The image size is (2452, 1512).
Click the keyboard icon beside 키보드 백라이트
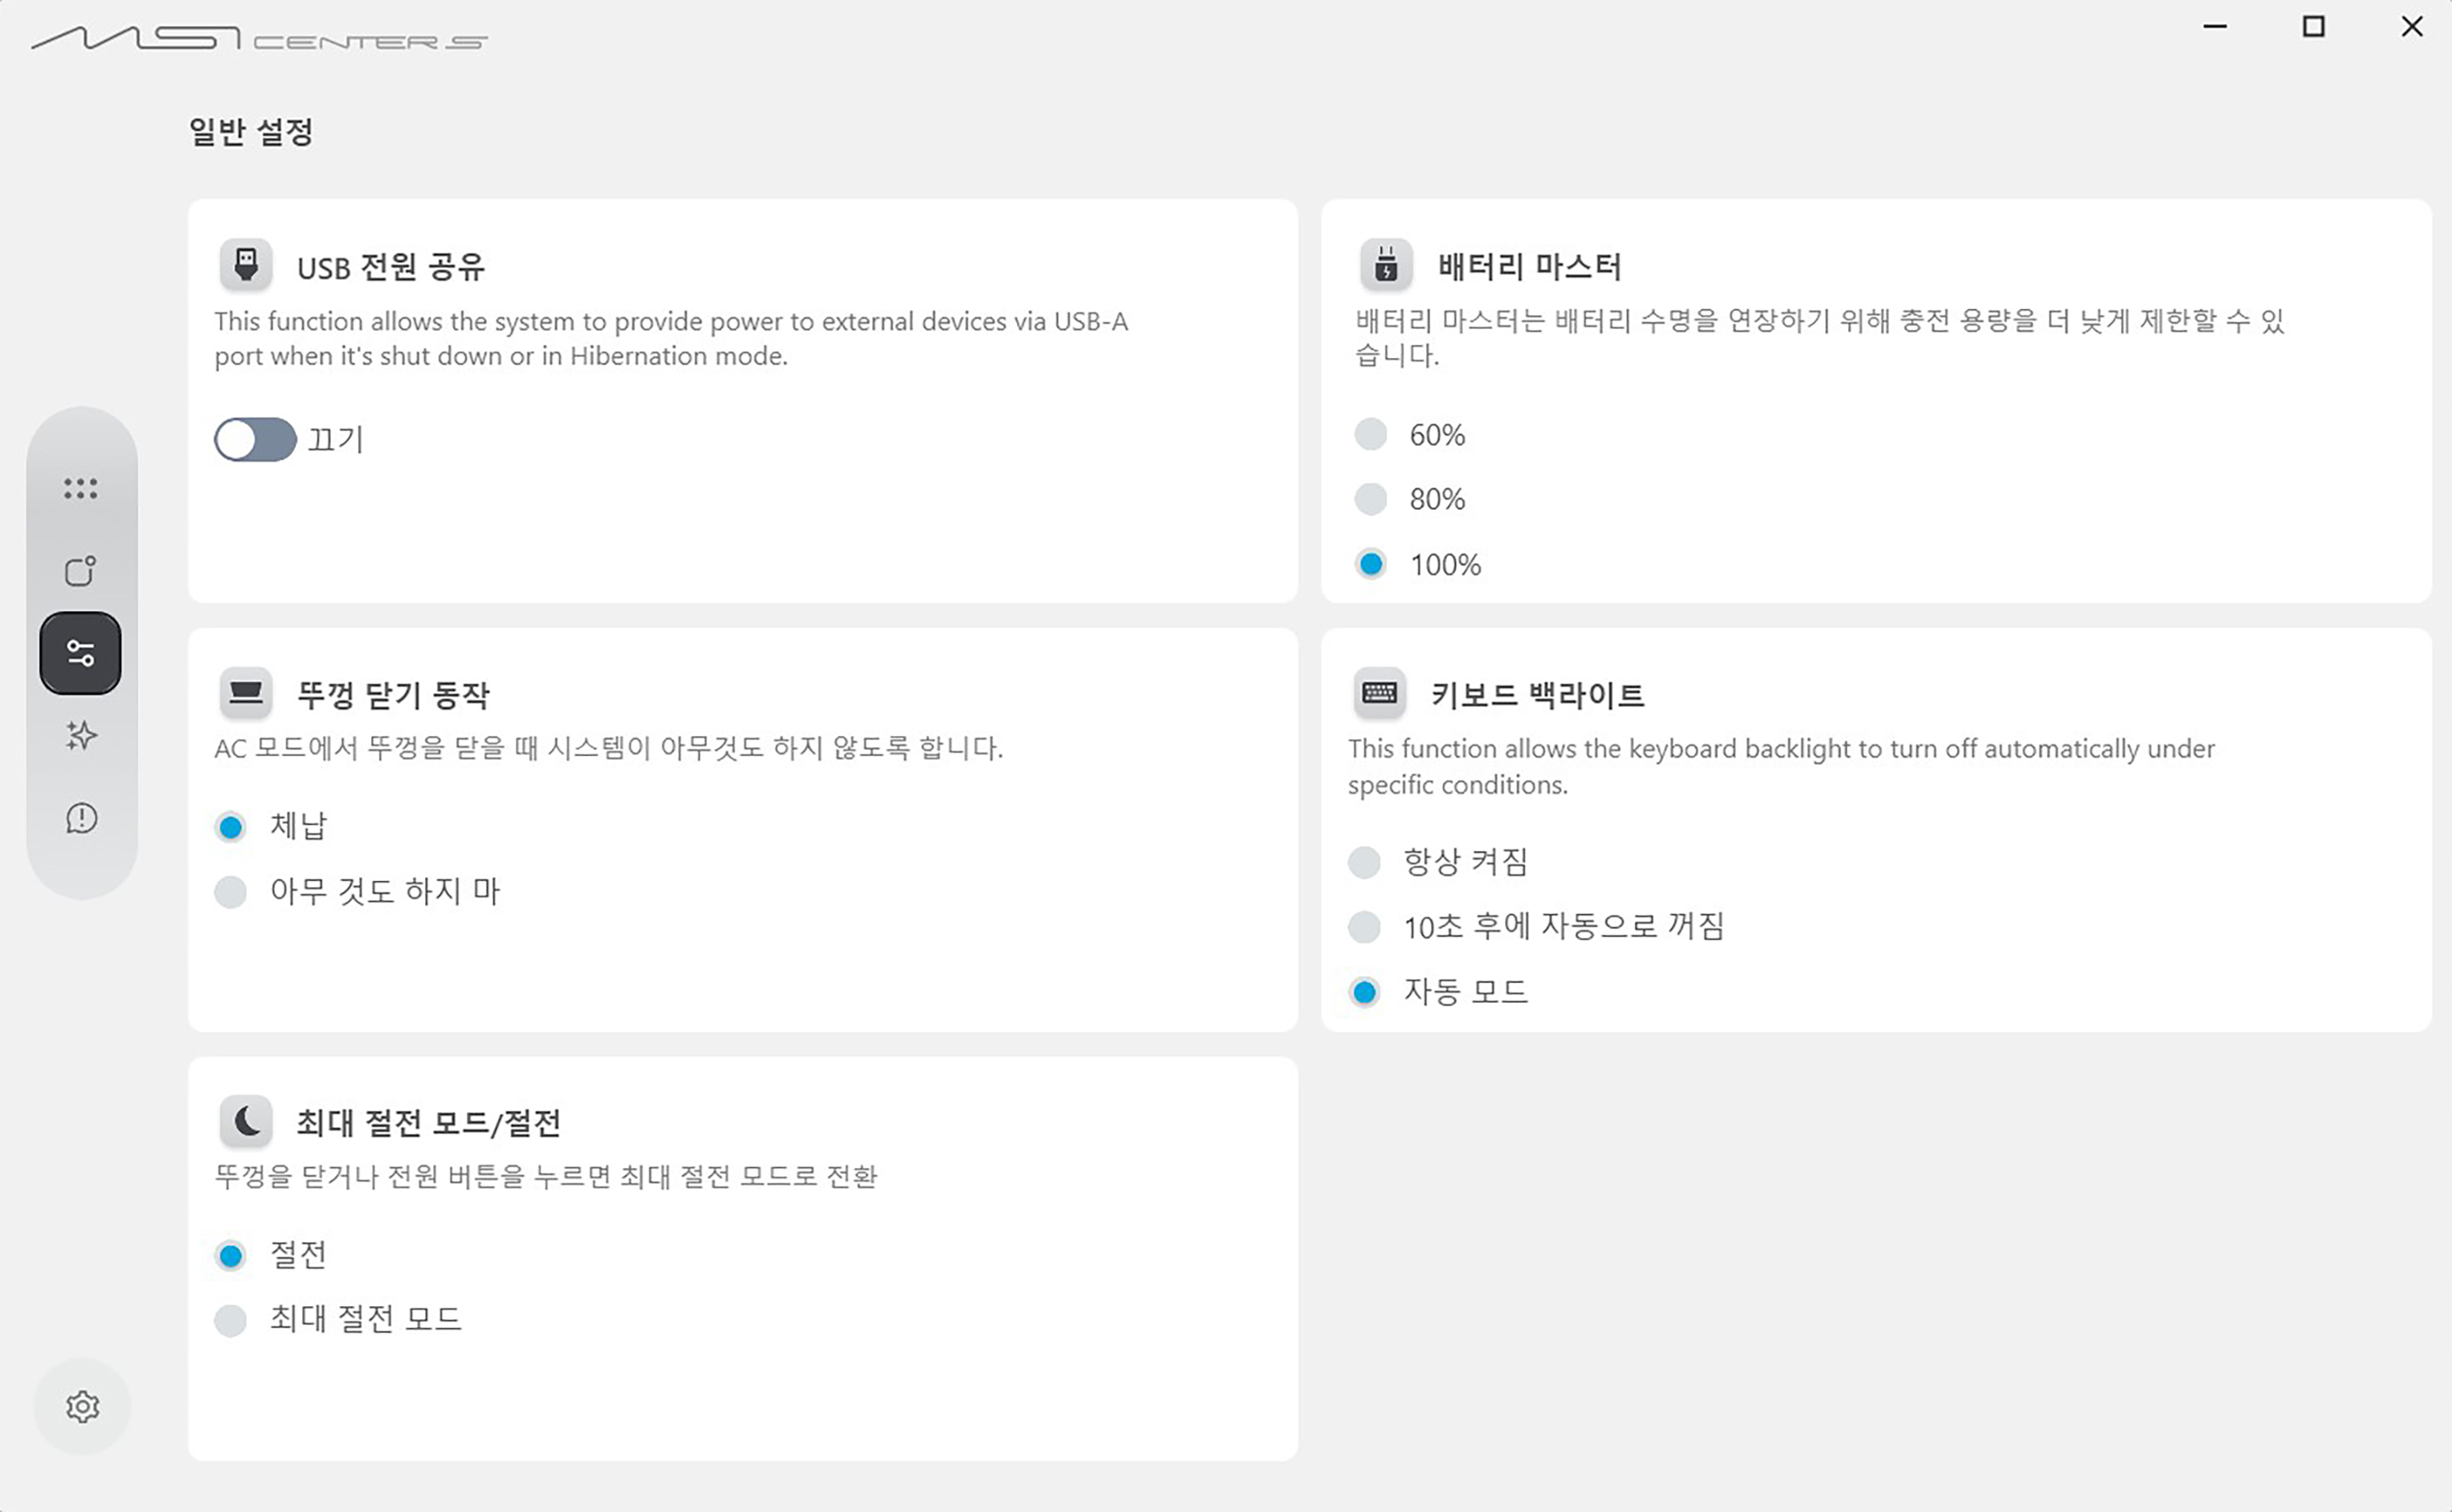[x=1379, y=693]
